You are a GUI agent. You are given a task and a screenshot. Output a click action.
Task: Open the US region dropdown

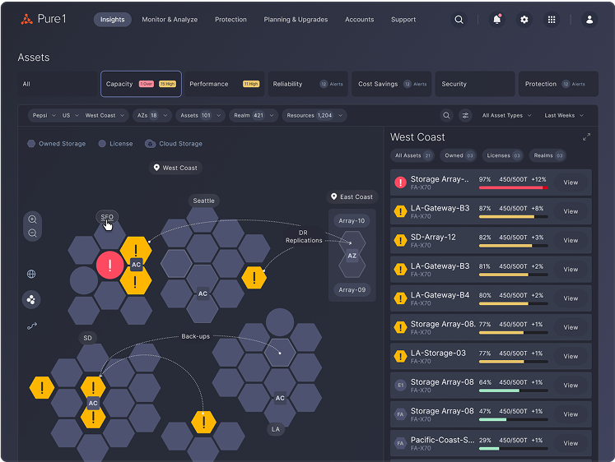71,115
